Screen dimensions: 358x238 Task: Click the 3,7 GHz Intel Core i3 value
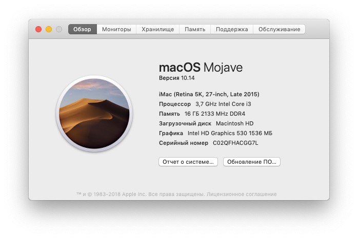tap(223, 104)
